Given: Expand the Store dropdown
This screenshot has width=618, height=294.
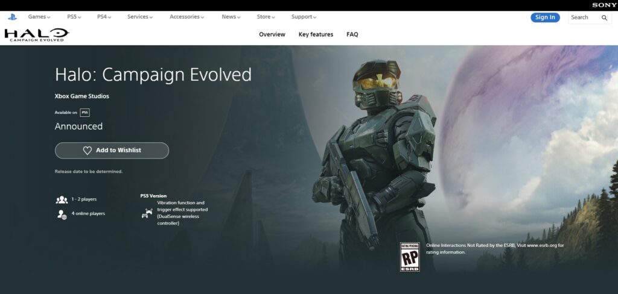Looking at the screenshot, I should [266, 17].
